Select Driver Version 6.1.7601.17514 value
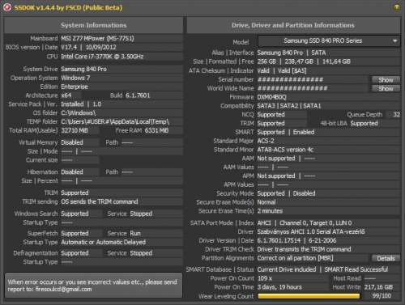This screenshot has width=405, height=305. pos(279,240)
